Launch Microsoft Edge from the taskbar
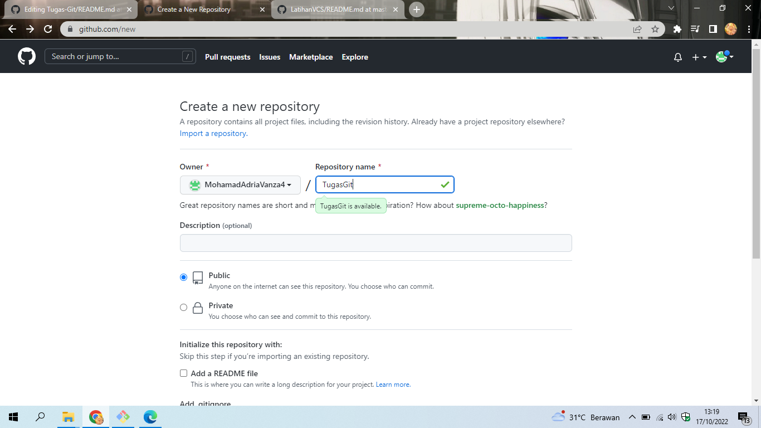This screenshot has width=761, height=428. click(x=149, y=416)
